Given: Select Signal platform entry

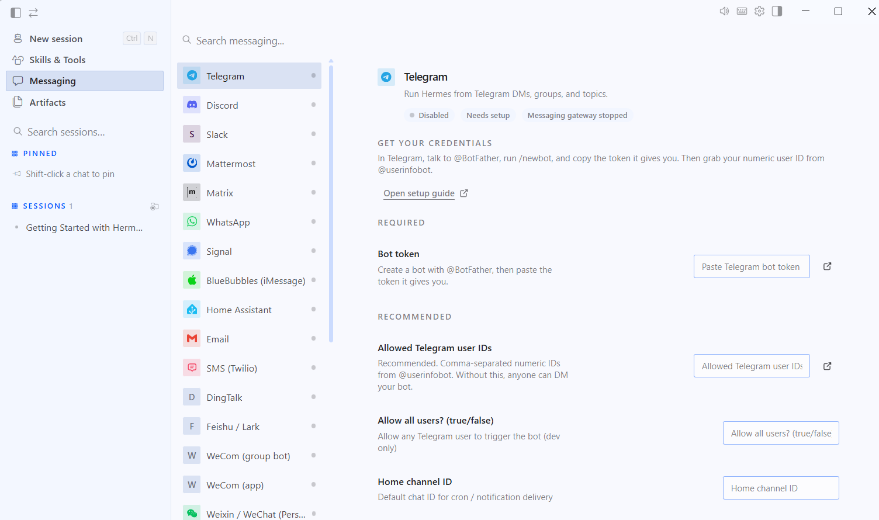Looking at the screenshot, I should (x=249, y=251).
